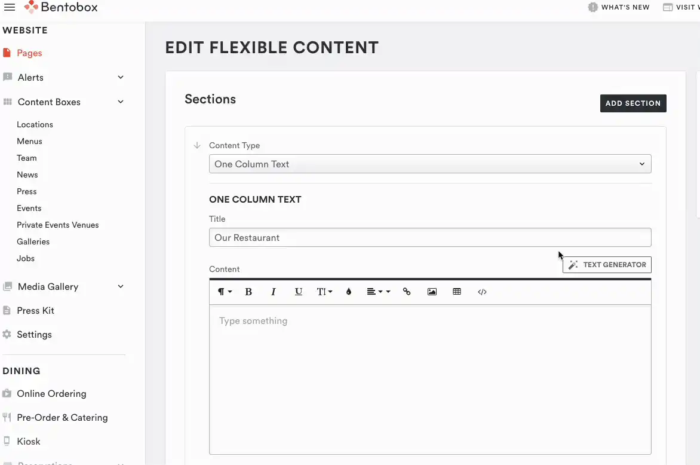This screenshot has height=465, width=700.
Task: Open the hamburger menu at top left
Action: pos(10,7)
